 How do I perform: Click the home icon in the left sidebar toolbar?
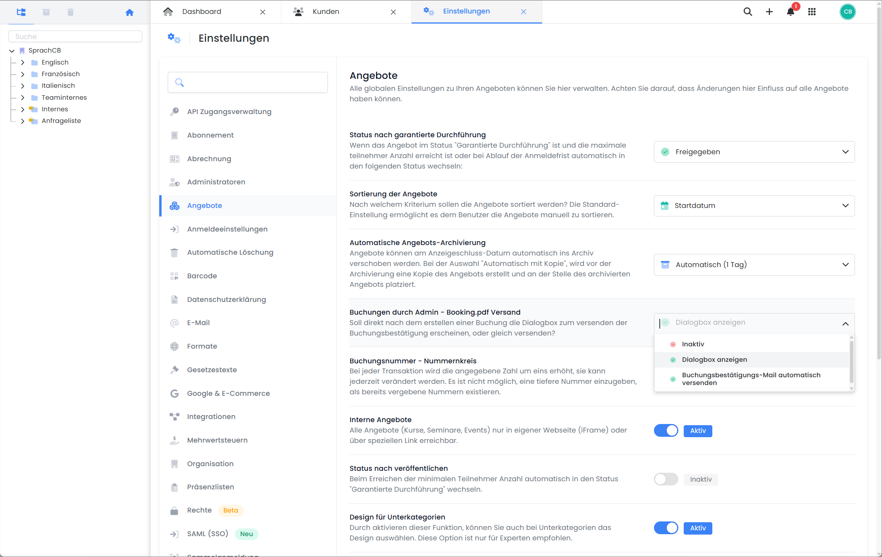129,12
